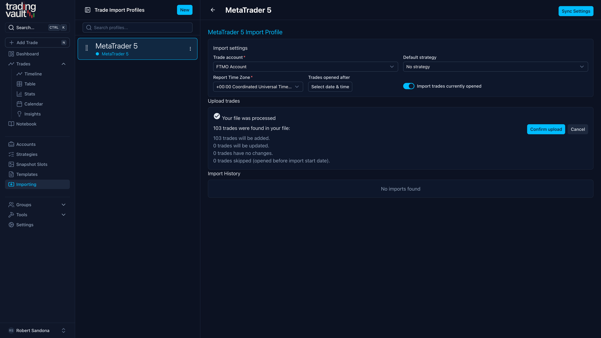
Task: Select Snapshot Slots in the sidebar
Action: coord(32,164)
